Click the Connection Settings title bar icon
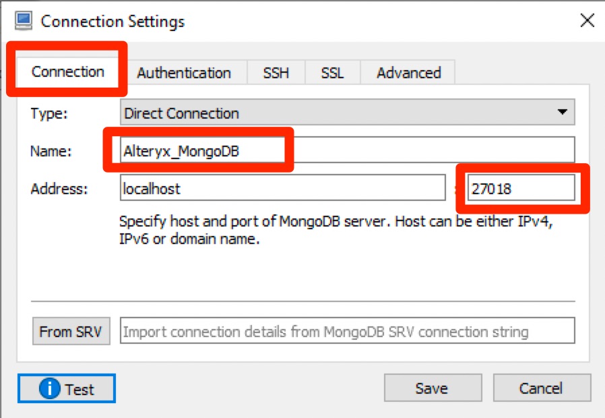 tap(22, 20)
